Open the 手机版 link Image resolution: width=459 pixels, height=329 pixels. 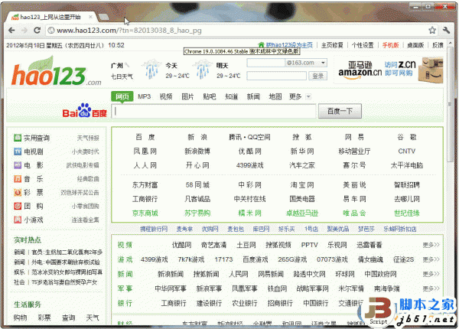[x=390, y=45]
